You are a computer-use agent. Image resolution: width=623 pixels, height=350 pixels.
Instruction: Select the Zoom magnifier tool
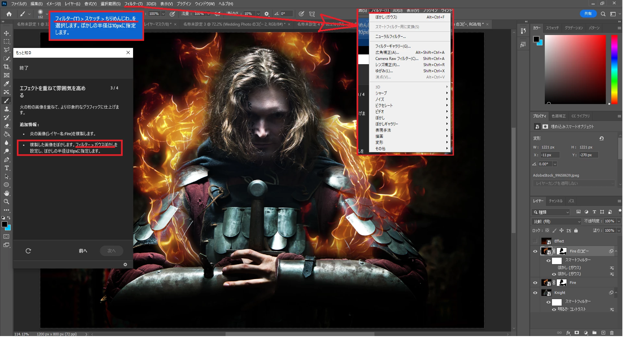(6, 202)
